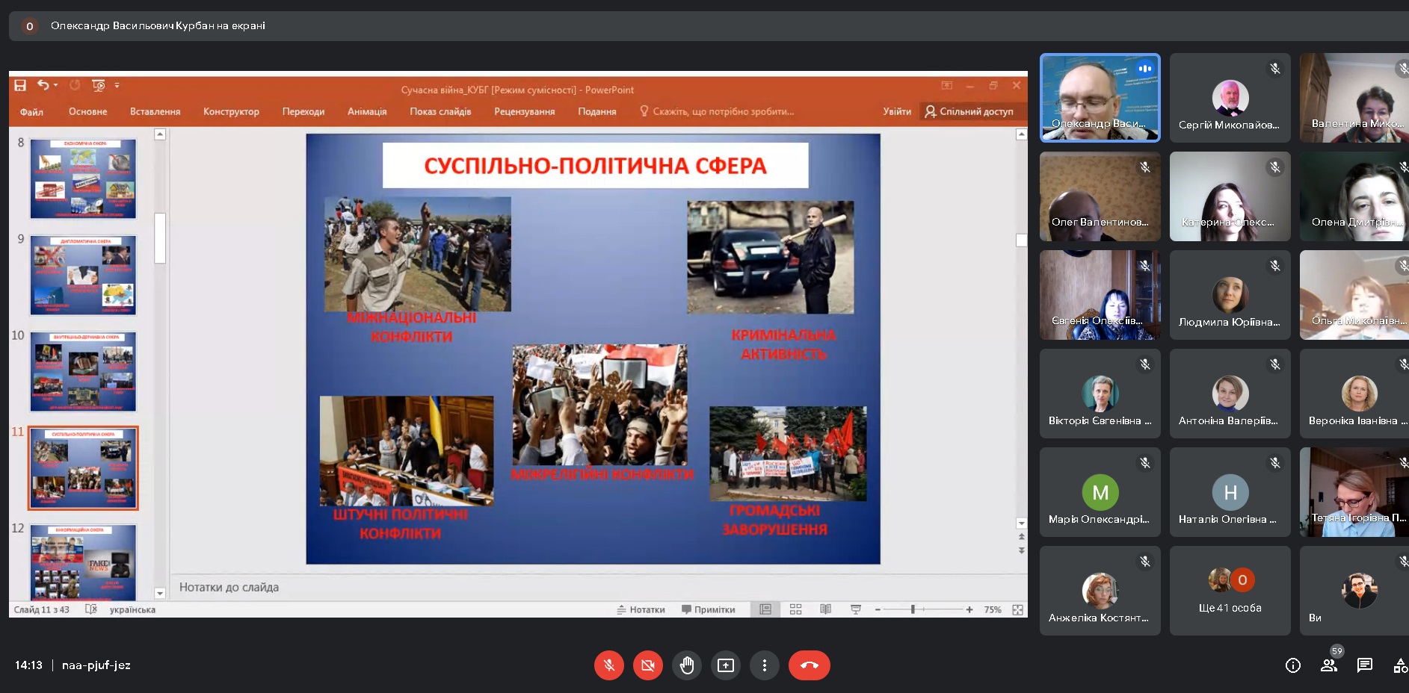
Task: Select slide 9 thumbnail
Action: click(83, 275)
